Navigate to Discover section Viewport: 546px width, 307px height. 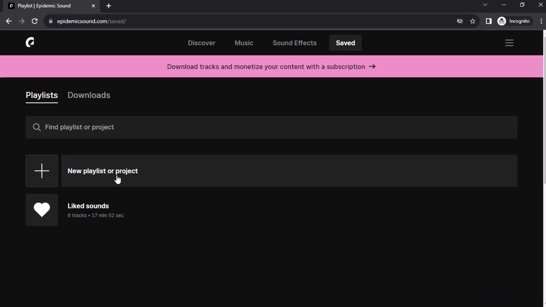pos(202,43)
